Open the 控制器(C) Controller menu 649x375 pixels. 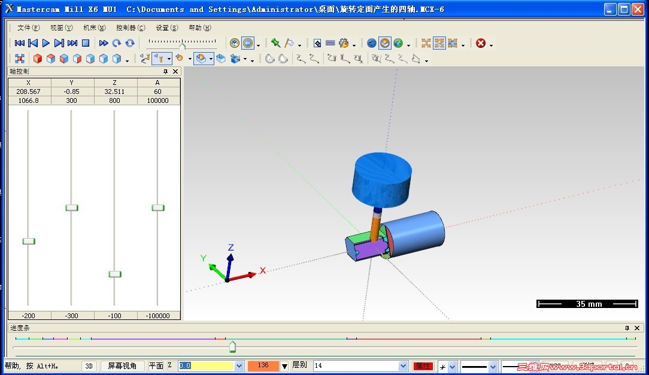pyautogui.click(x=131, y=28)
